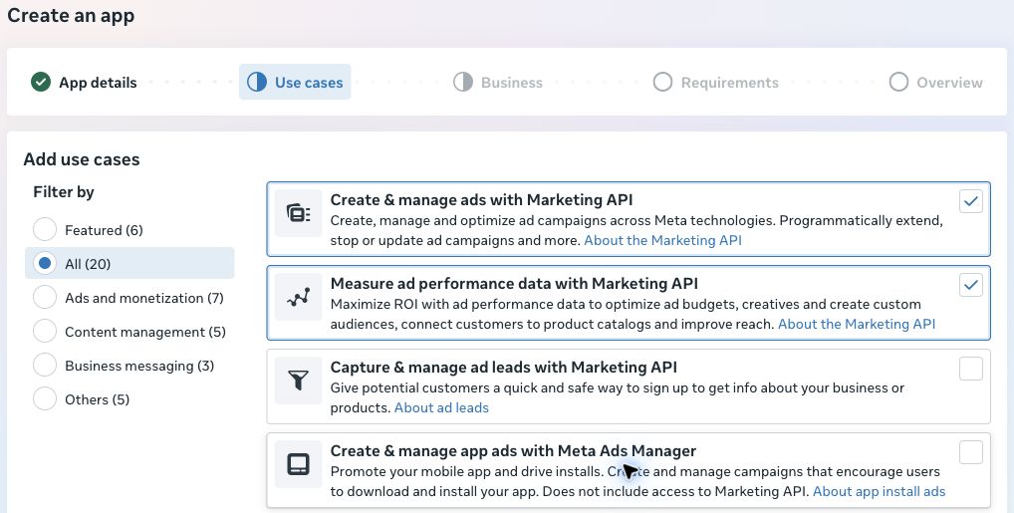The height and width of the screenshot is (513, 1014).
Task: Open About the Marketing API link under Create ads
Action: coord(662,240)
